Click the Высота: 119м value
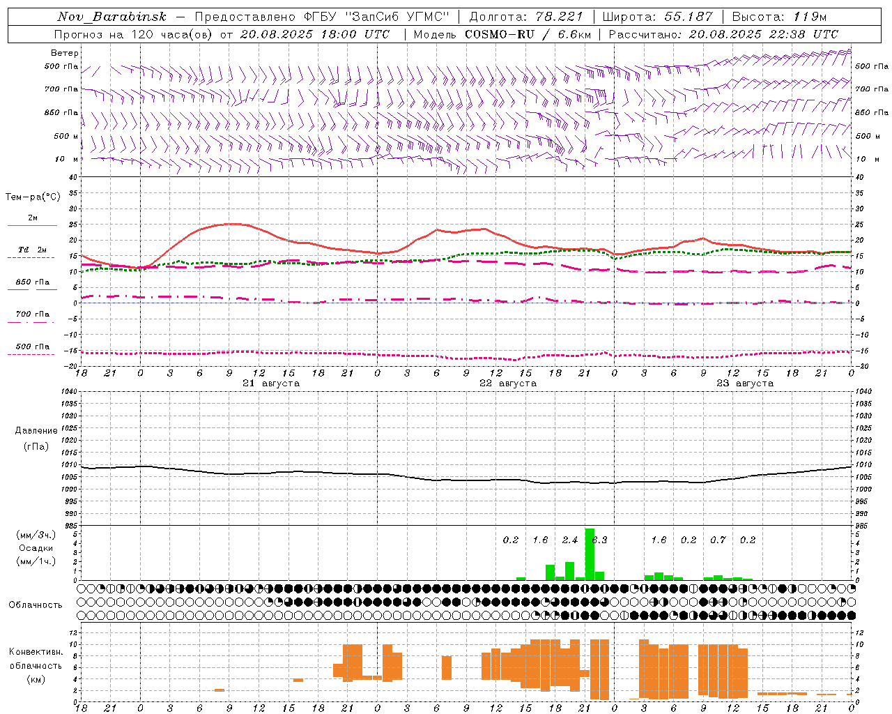Image resolution: width=892 pixels, height=714 pixels. [x=779, y=17]
